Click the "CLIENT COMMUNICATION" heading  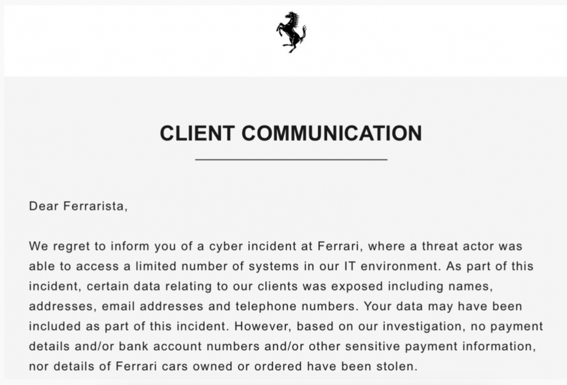[291, 134]
